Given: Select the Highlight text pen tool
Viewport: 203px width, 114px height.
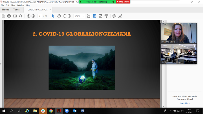Looking at the screenshot, I should coord(120,16).
